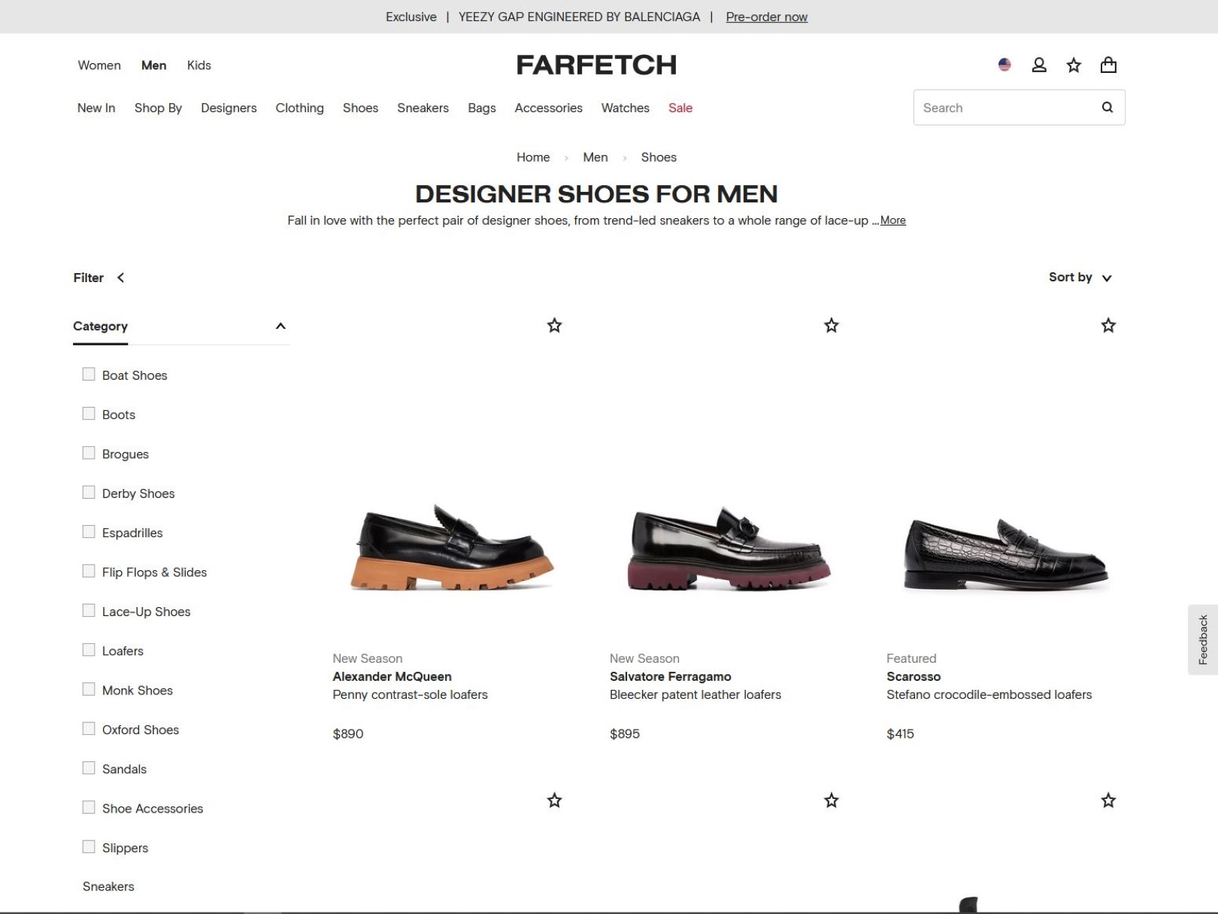Open the region flag selector icon
Image resolution: width=1218 pixels, height=914 pixels.
pos(1004,65)
